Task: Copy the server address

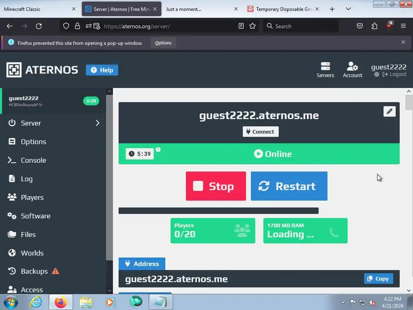Action: click(x=378, y=279)
